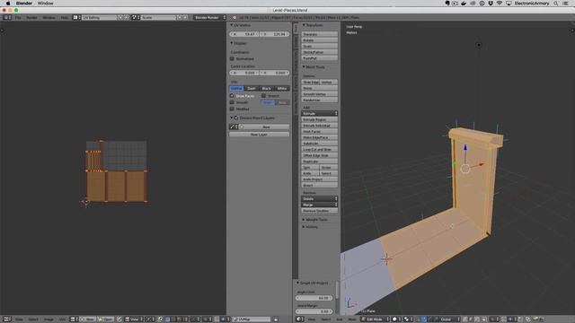The height and width of the screenshot is (323, 575).
Task: Open the Extrude dropdown menu
Action: (x=320, y=114)
